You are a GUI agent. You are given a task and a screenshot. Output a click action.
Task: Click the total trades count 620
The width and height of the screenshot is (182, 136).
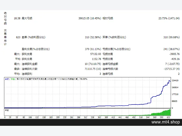click(x=18, y=37)
